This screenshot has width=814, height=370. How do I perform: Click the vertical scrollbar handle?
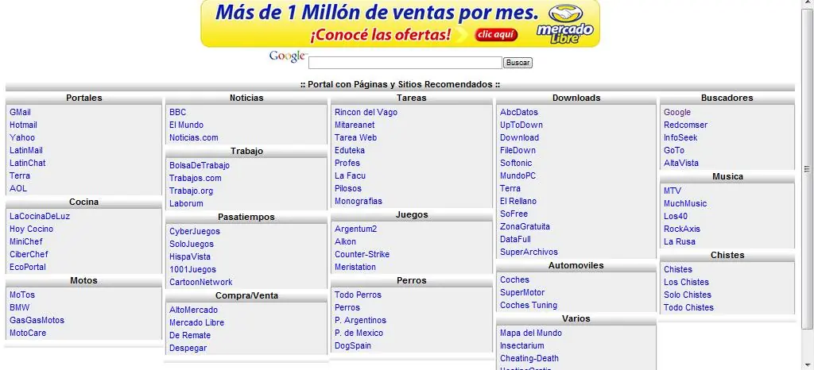(807, 168)
